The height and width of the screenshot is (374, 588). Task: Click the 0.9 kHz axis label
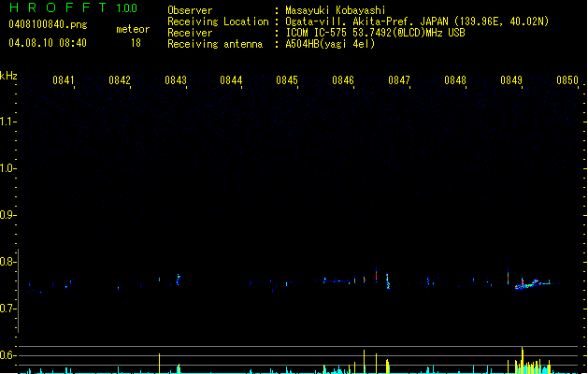pos(7,215)
